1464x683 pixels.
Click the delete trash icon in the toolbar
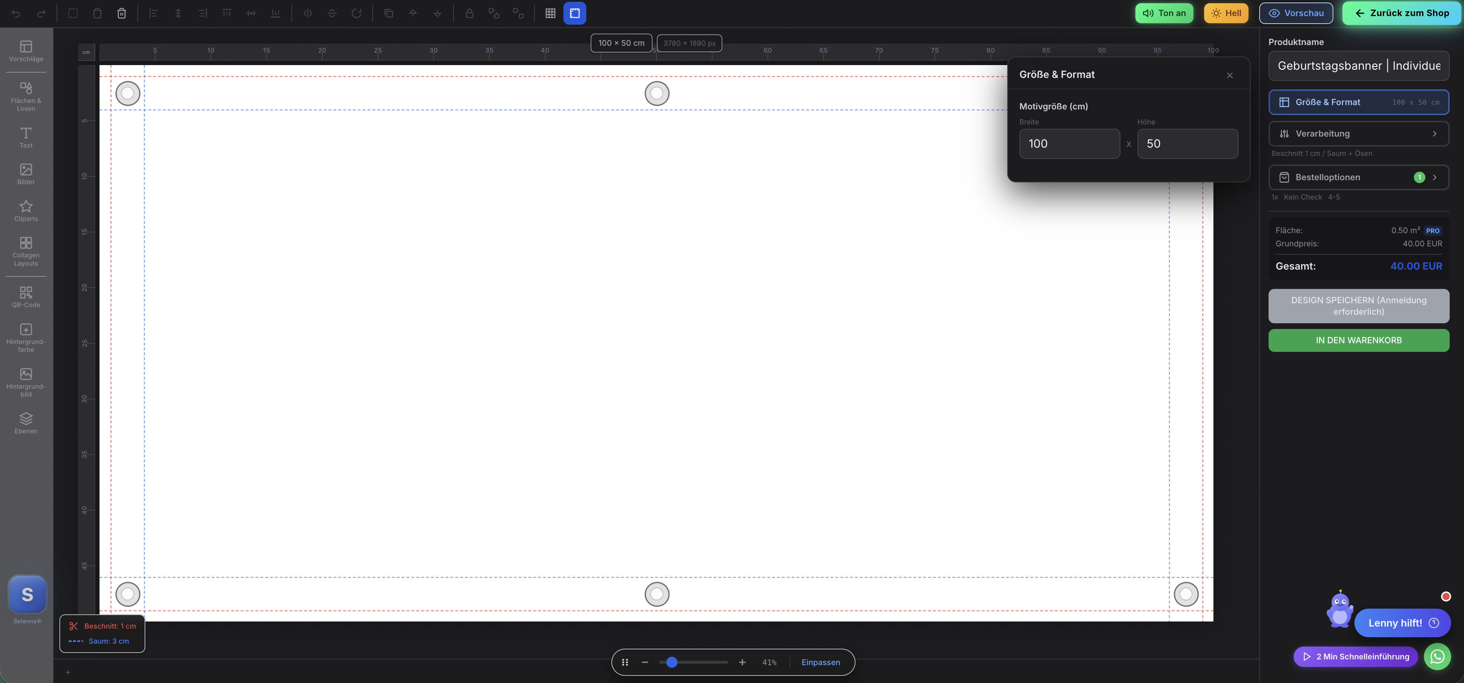point(122,13)
